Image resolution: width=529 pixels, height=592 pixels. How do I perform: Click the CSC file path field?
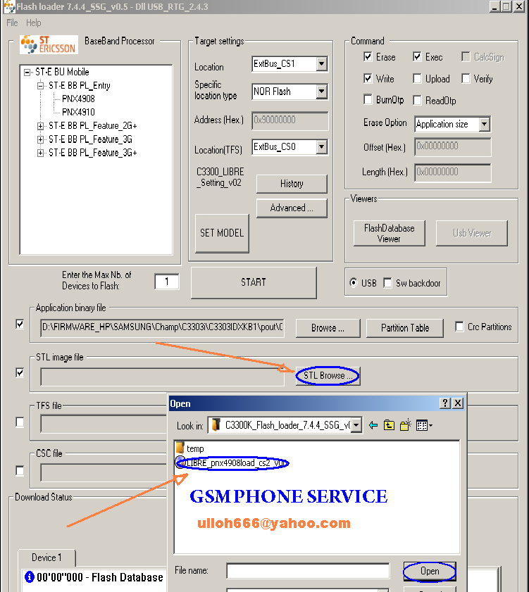pyautogui.click(x=104, y=473)
